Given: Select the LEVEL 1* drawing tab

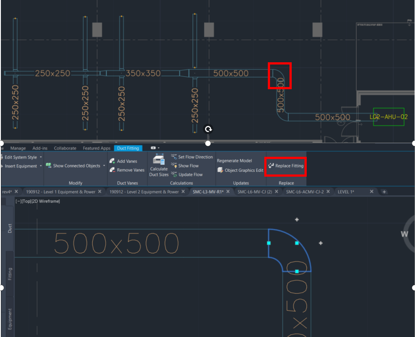Looking at the screenshot, I should tap(346, 192).
